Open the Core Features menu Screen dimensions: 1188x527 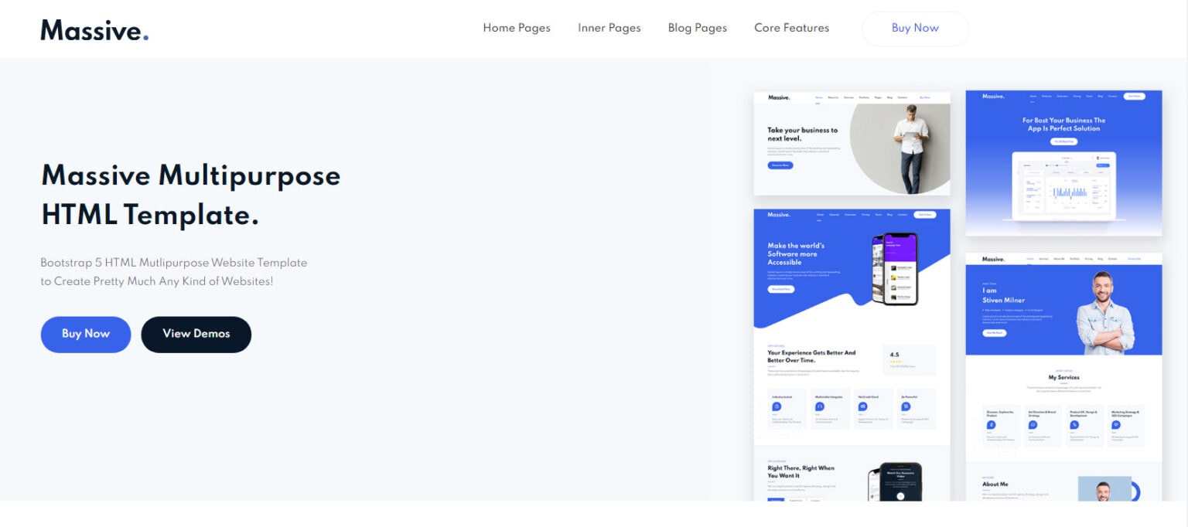791,28
